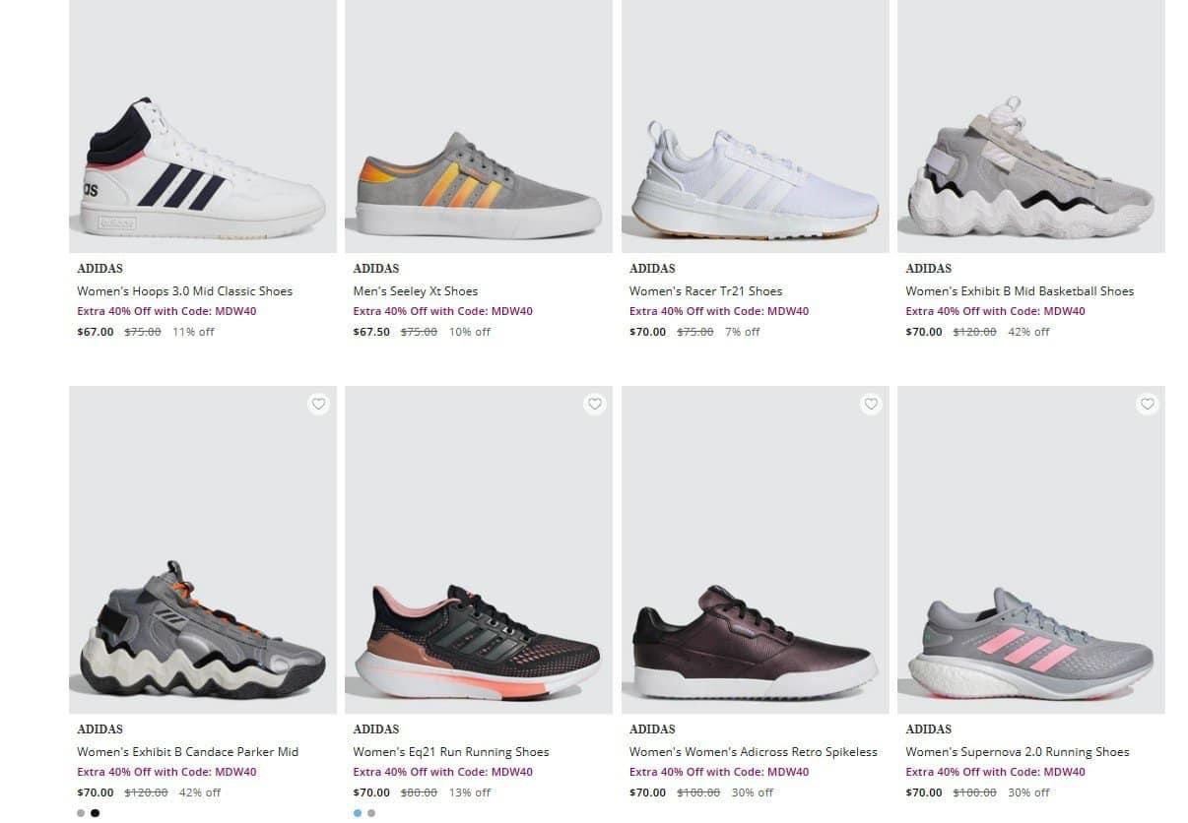Open the white Racer Tr21 shoe photo
The image size is (1188, 823).
click(x=755, y=182)
